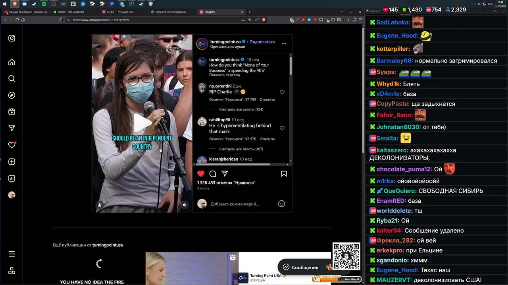
Task: Go to Reels in the sidebar
Action: click(12, 112)
